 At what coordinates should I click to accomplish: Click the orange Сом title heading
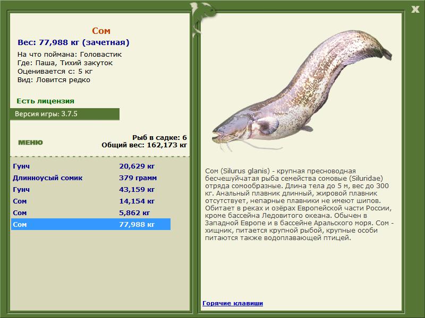click(x=101, y=31)
